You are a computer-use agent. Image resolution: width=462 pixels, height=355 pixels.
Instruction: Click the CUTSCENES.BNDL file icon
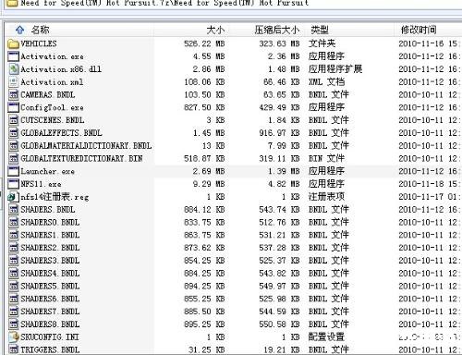click(x=13, y=120)
